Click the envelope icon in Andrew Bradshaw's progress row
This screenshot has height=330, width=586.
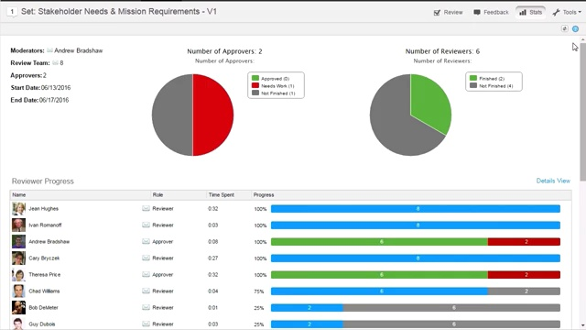tap(146, 241)
